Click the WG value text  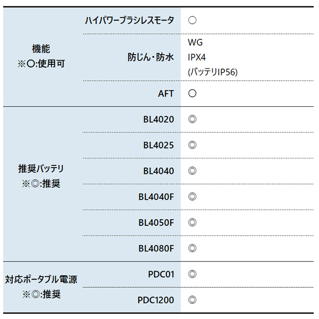pyautogui.click(x=195, y=43)
